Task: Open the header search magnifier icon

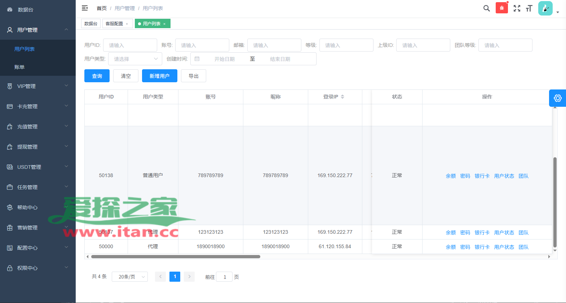Action: click(486, 8)
